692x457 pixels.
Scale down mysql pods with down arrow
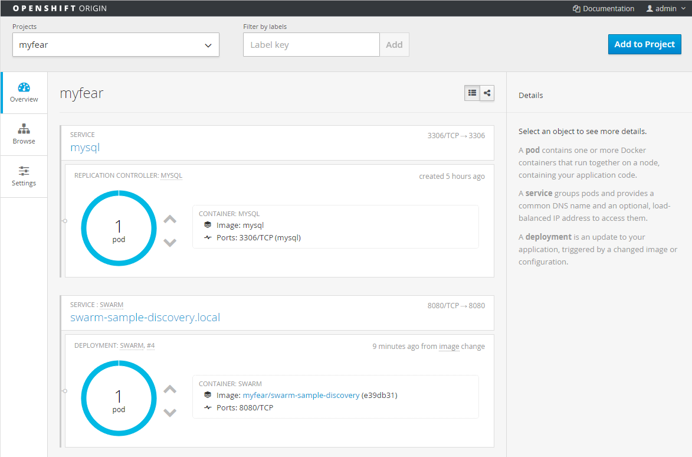tap(170, 242)
